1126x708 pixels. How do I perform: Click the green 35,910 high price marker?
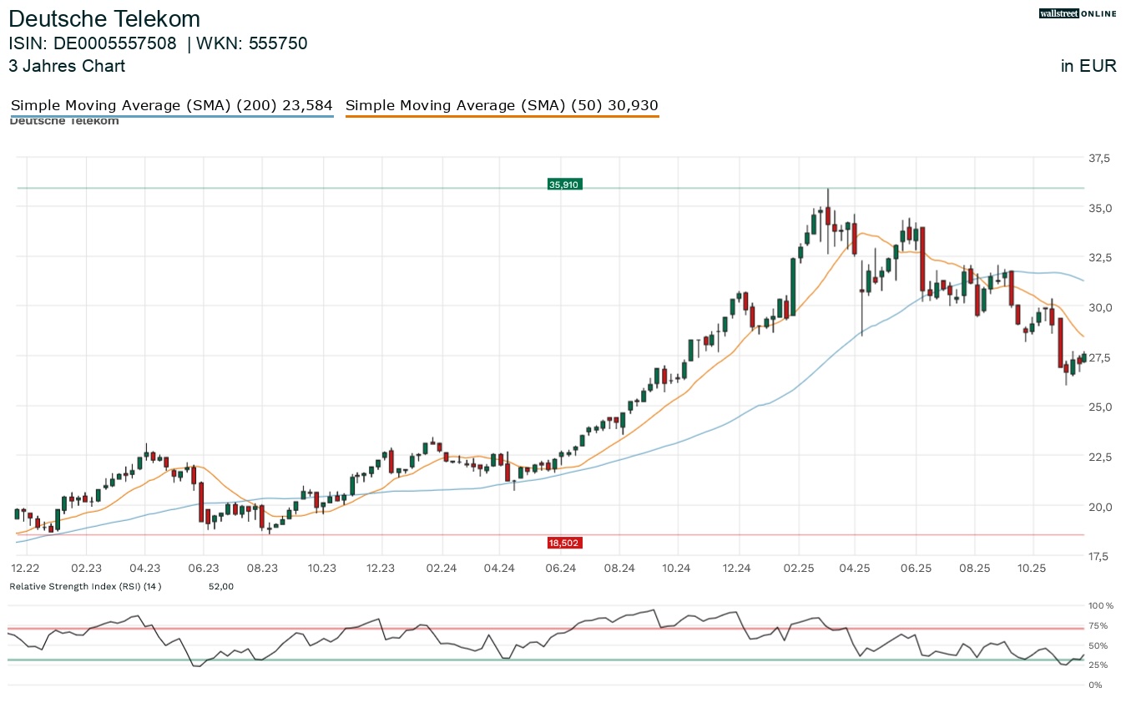pos(564,185)
